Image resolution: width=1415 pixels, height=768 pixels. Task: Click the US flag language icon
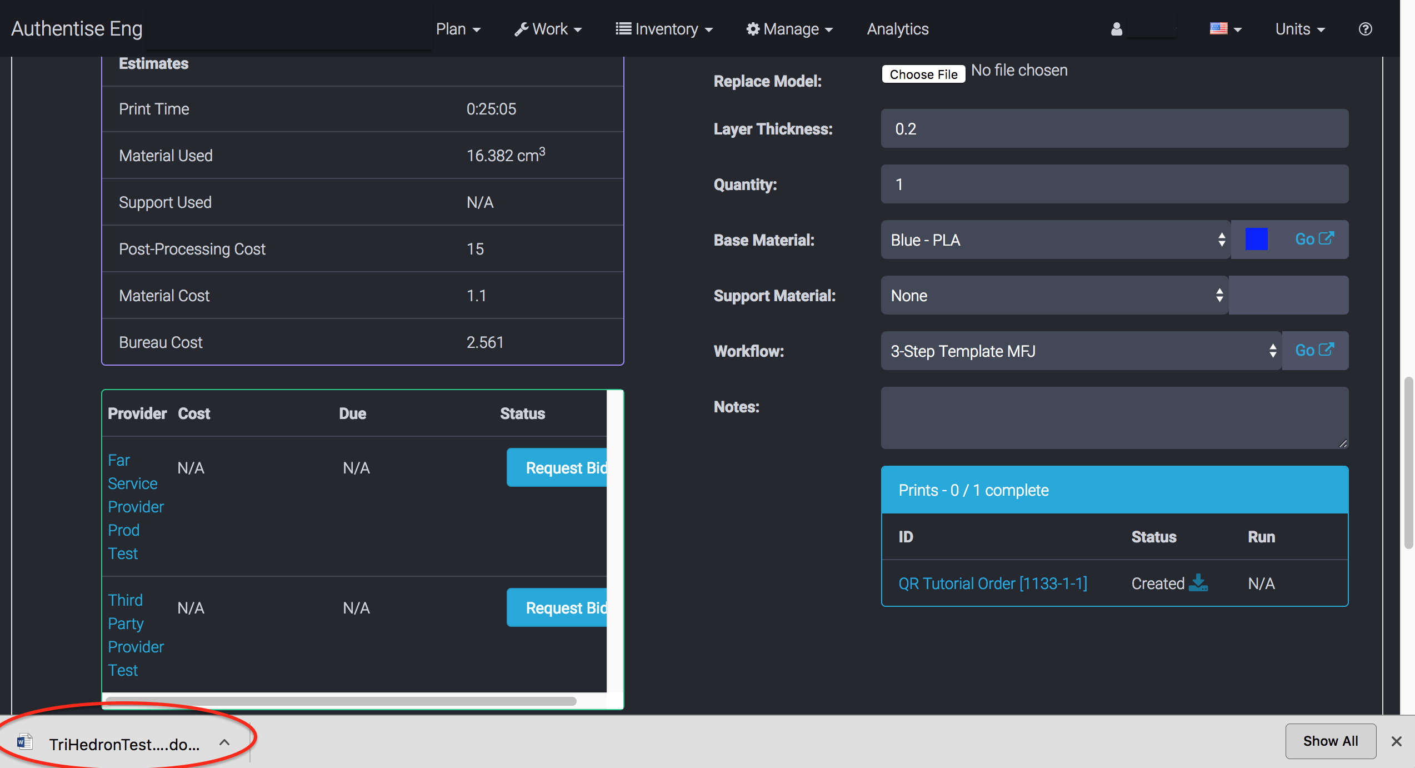[x=1218, y=28]
